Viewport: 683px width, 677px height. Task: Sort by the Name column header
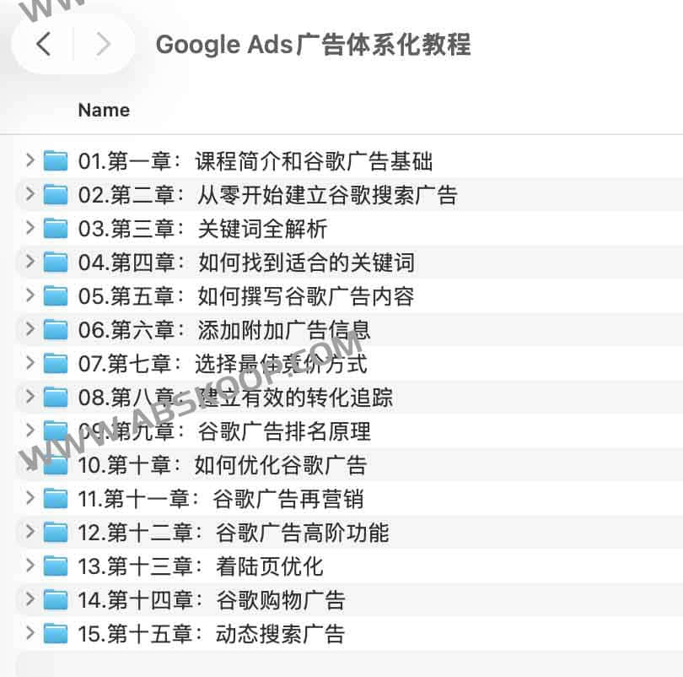pos(104,110)
